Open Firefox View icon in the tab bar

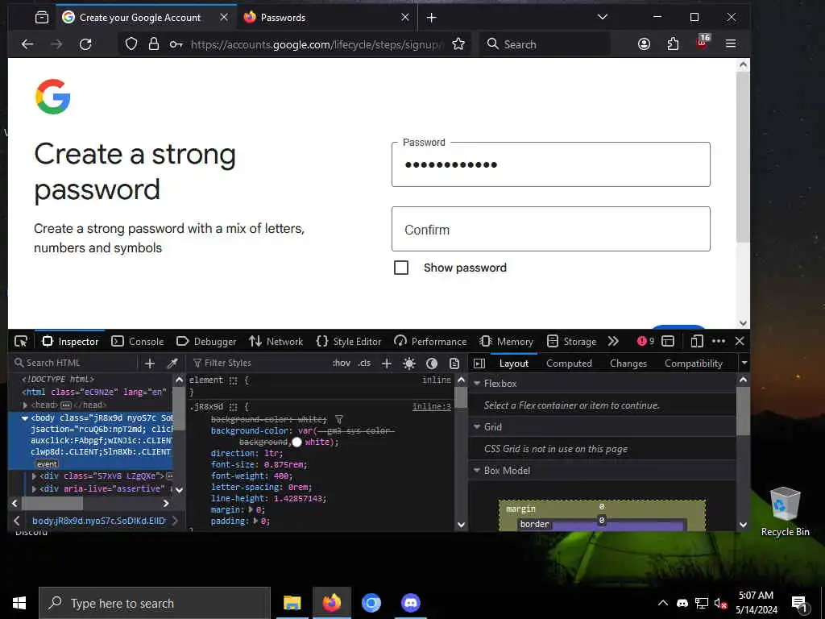(x=42, y=18)
